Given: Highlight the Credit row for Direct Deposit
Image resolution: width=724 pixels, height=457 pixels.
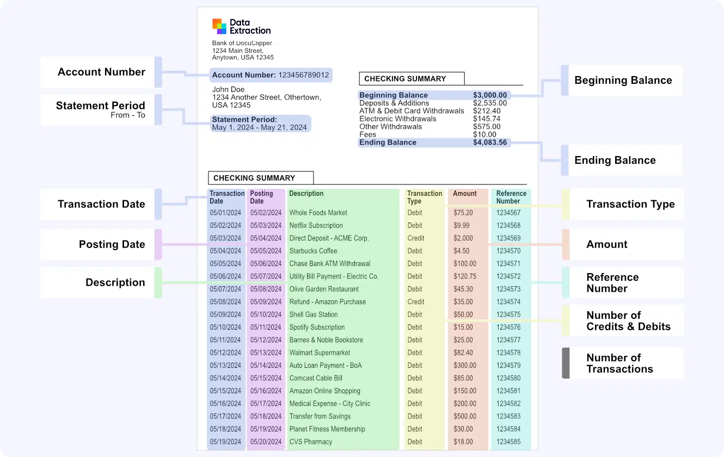Looking at the screenshot, I should tap(343, 238).
